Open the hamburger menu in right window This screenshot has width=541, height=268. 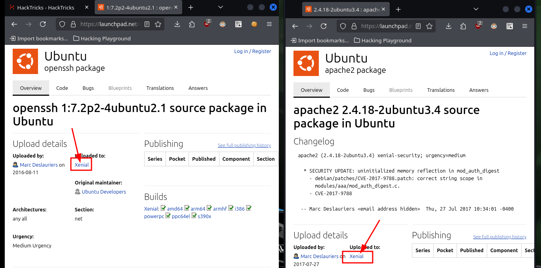tap(525, 26)
